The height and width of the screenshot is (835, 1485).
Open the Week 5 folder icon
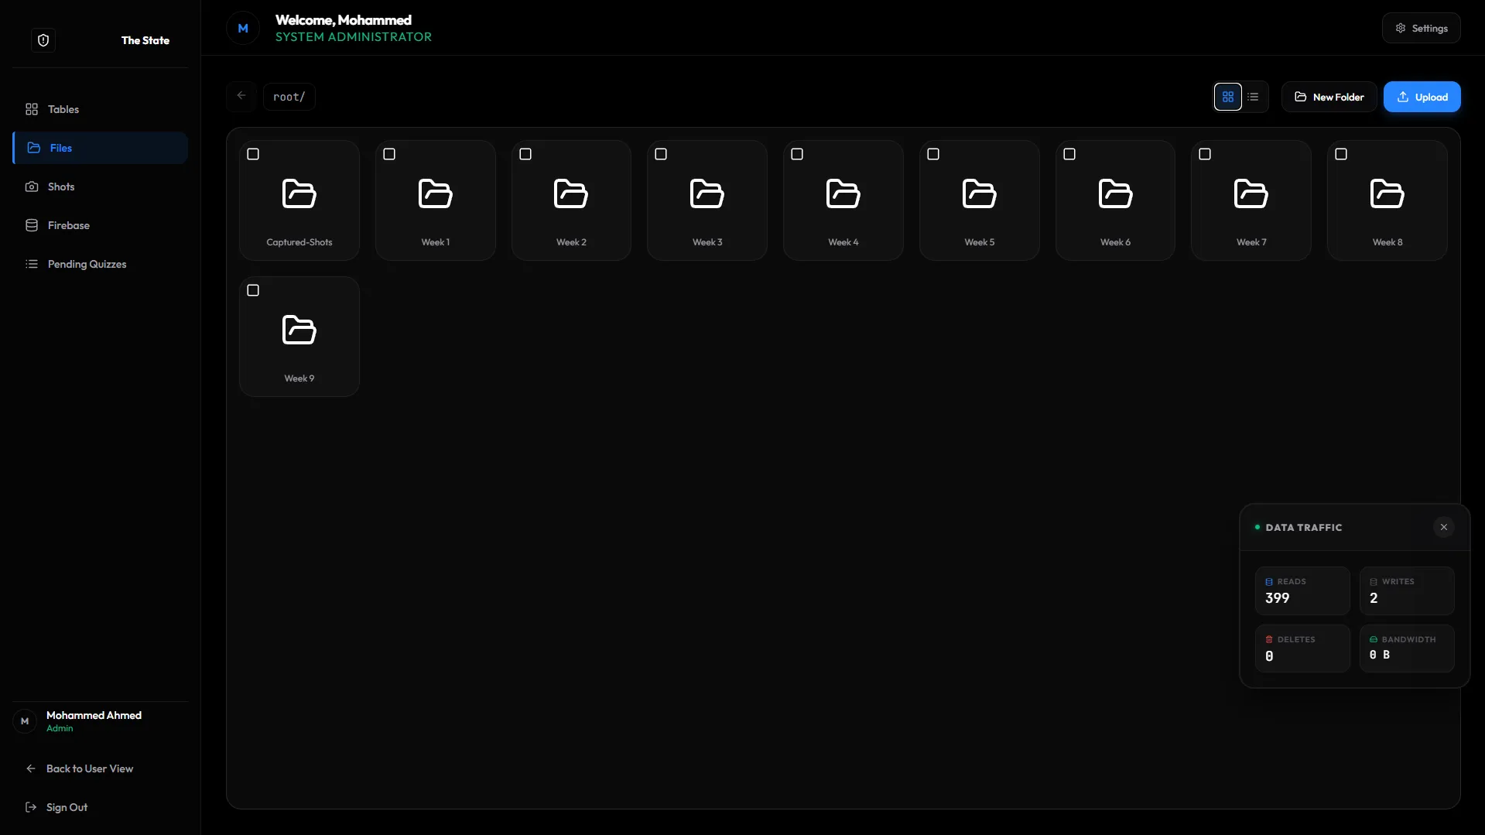[x=980, y=194]
